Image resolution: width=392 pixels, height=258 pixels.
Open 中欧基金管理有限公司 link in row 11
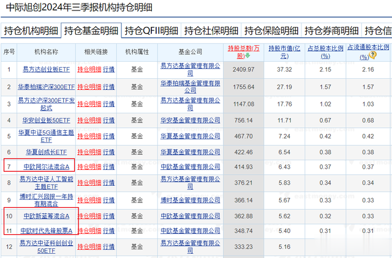(x=190, y=231)
